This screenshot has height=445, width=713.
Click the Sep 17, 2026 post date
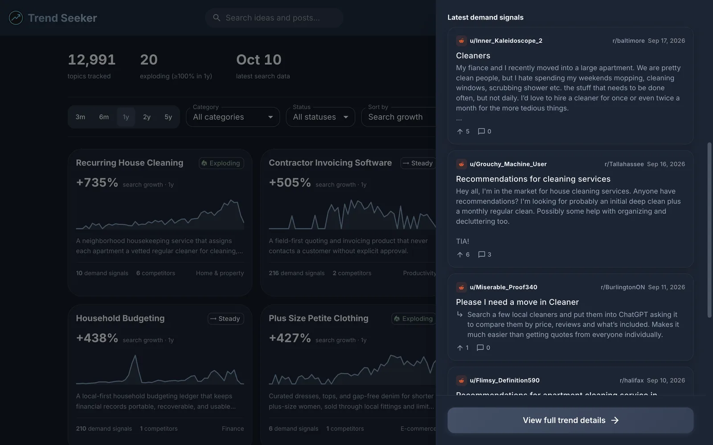[x=667, y=40]
